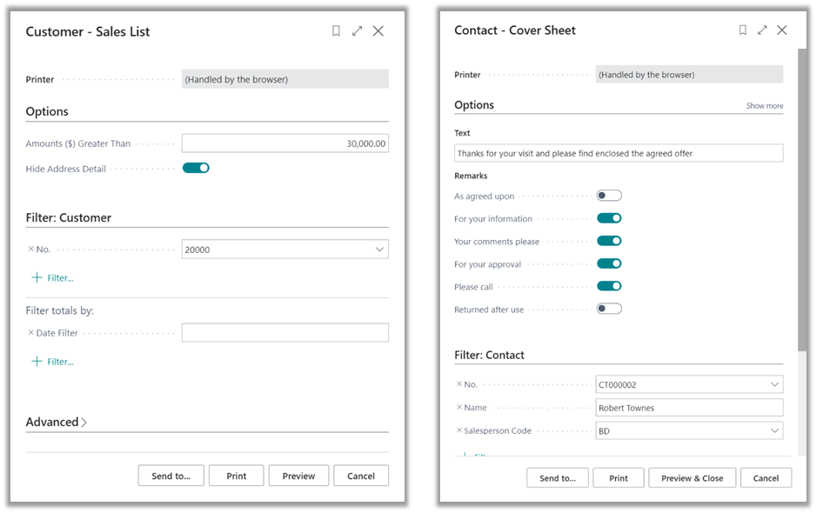Expand the Advanced section
Image resolution: width=816 pixels, height=513 pixels.
pyautogui.click(x=57, y=423)
